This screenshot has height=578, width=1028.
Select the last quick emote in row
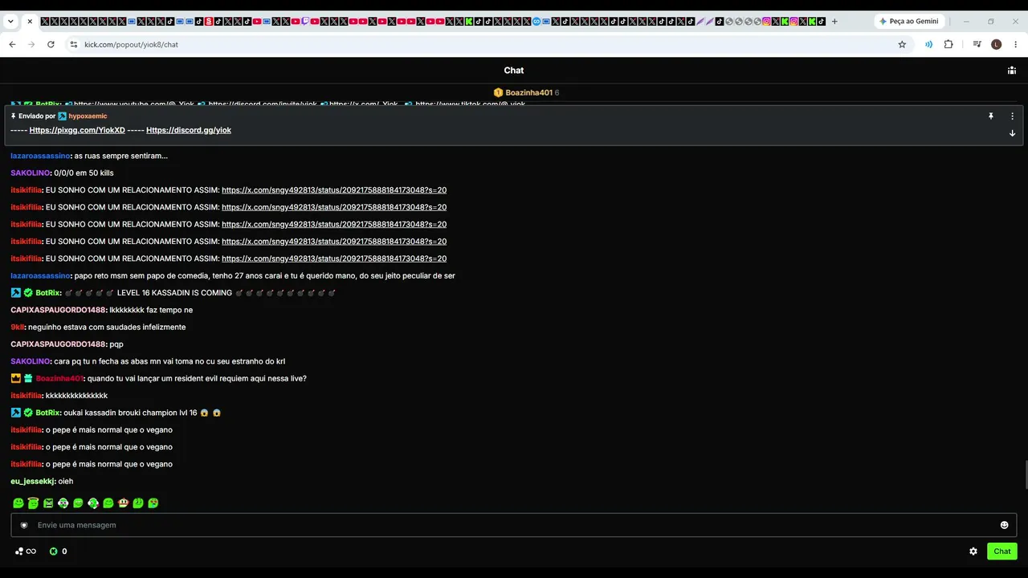153,503
